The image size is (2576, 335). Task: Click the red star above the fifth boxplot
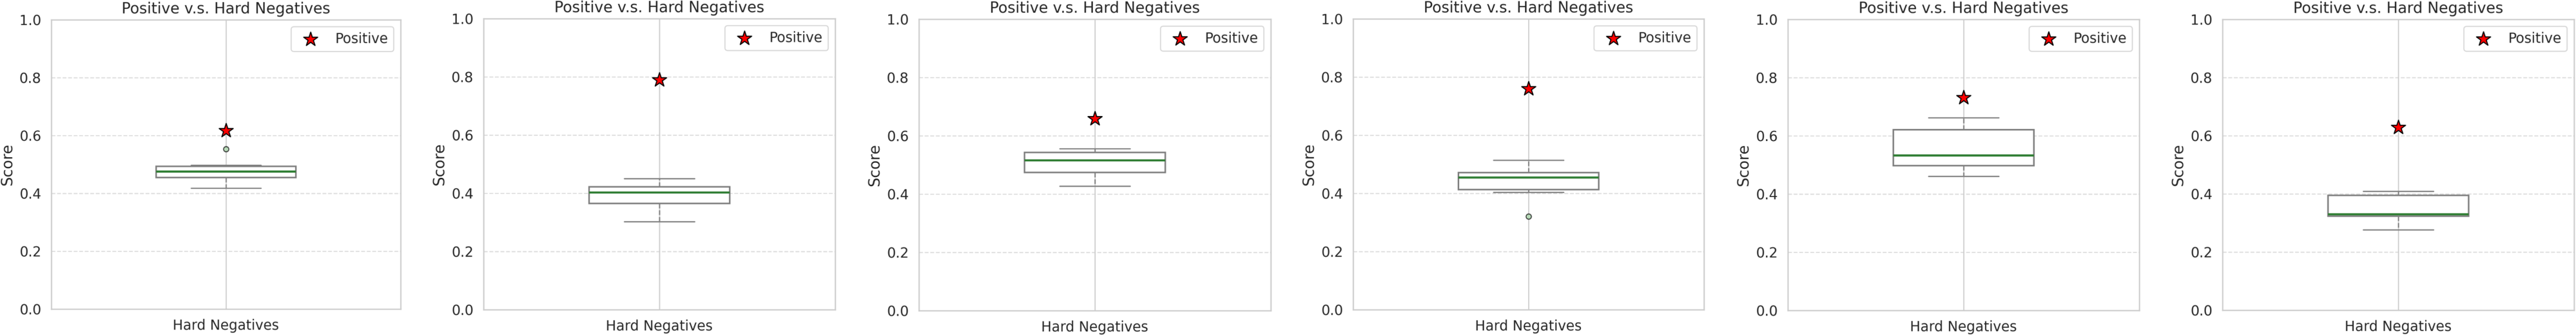tap(1963, 98)
